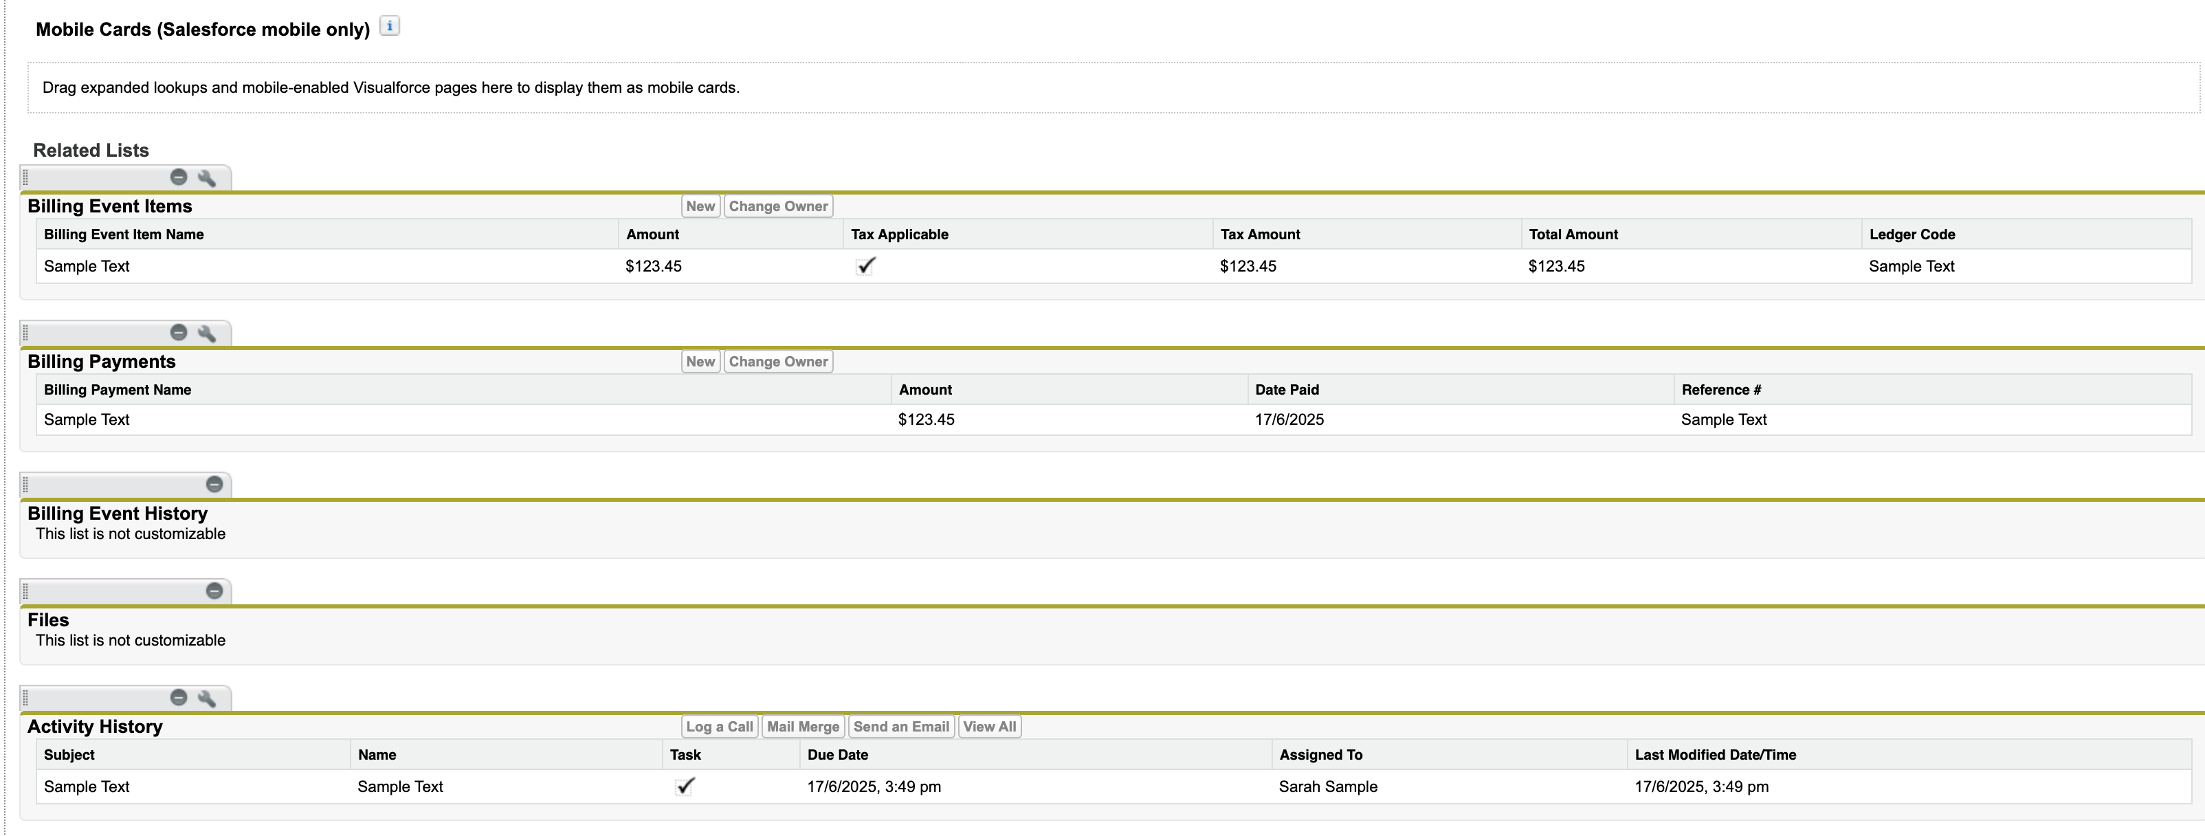This screenshot has height=836, width=2205.
Task: Click the Mail Merge button
Action: (x=803, y=727)
